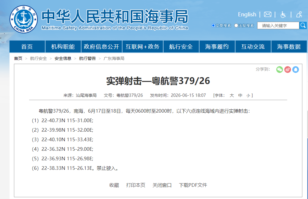308x199 pixels.
Task: Open 海事数据 navigation menu
Action: pyautogui.click(x=289, y=46)
